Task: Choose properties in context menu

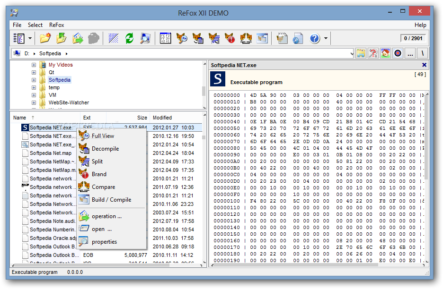Action: (x=112, y=242)
